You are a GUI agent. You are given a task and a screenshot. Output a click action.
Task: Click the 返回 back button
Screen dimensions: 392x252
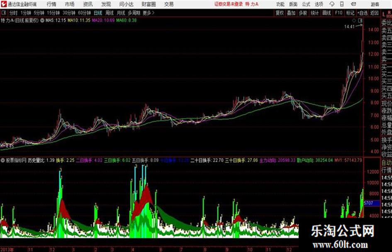point(374,13)
